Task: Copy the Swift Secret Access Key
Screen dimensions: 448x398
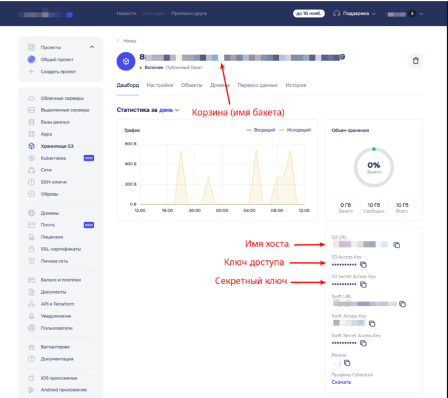Action: (x=363, y=344)
